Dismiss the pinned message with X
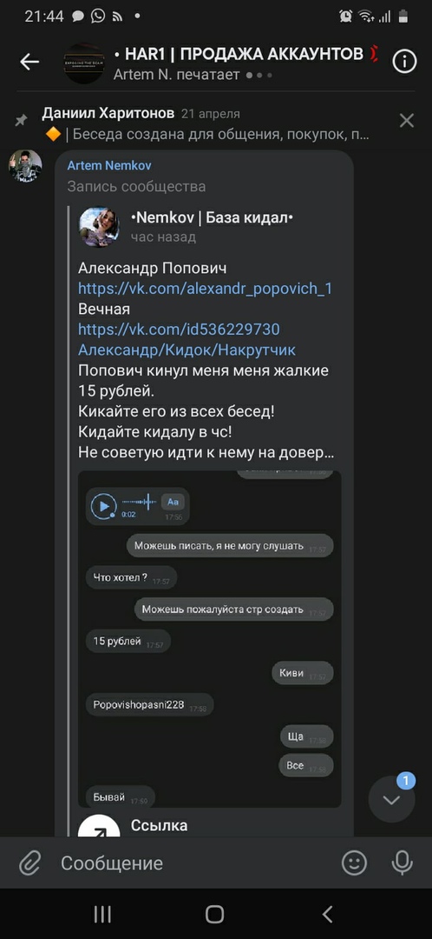The height and width of the screenshot is (939, 432). (406, 121)
